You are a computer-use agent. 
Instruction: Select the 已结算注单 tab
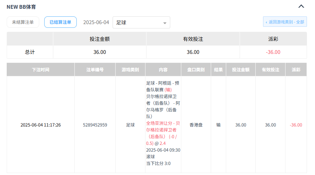click(x=60, y=22)
